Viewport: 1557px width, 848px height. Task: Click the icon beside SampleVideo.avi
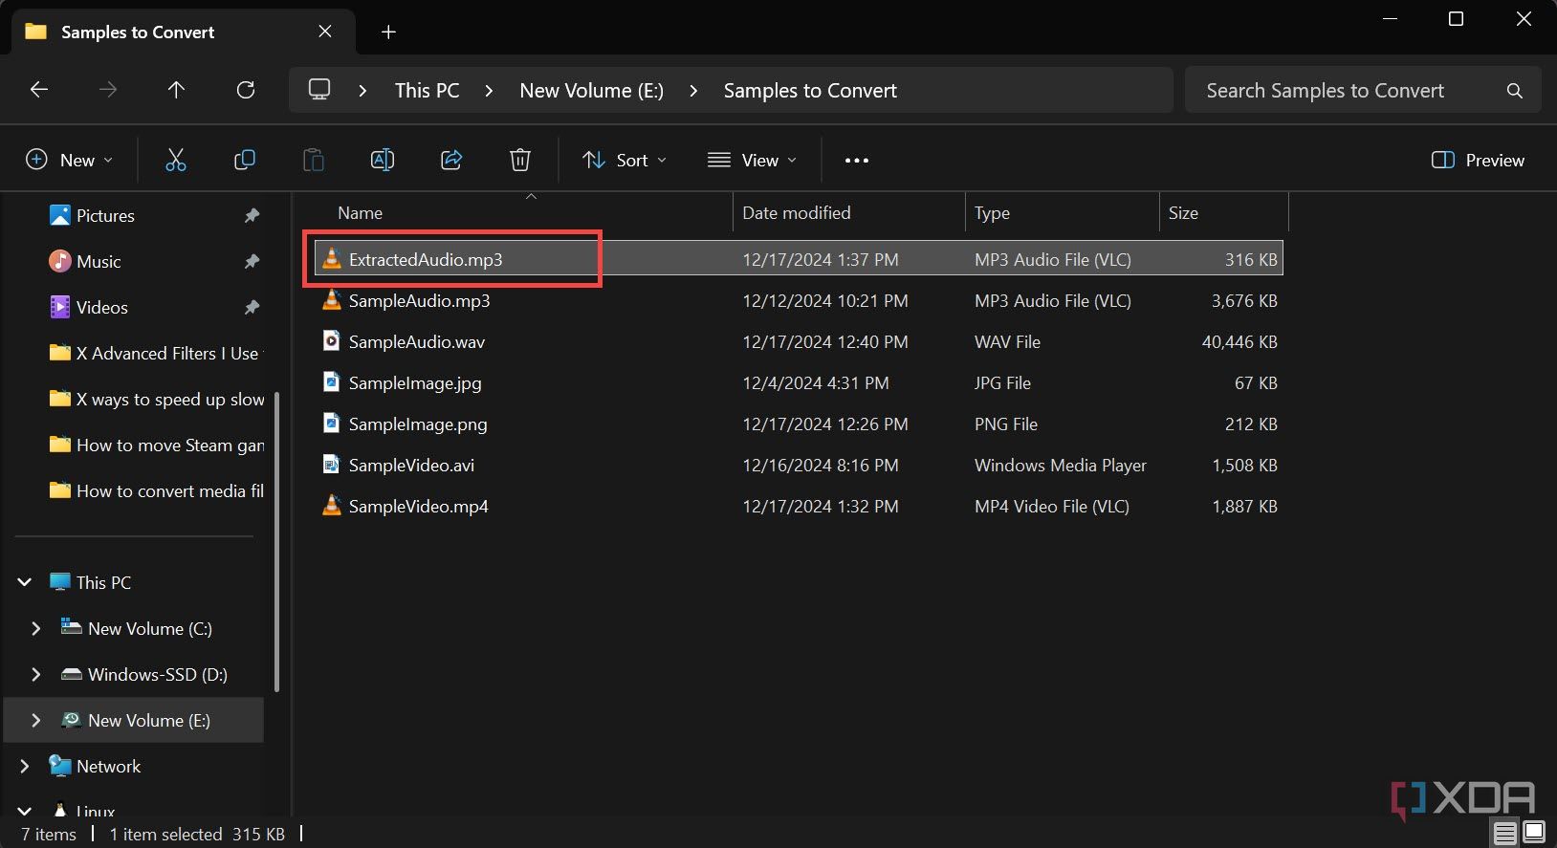coord(331,465)
